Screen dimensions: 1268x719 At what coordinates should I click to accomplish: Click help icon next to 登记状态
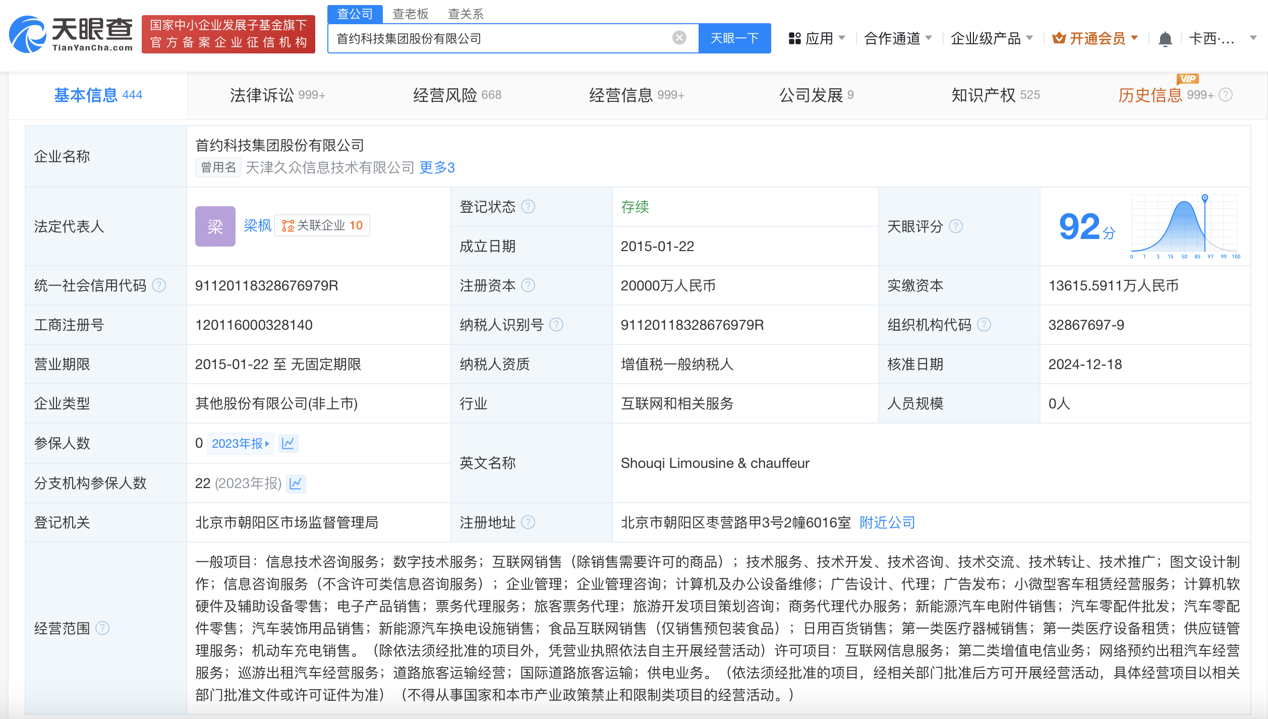coord(528,207)
